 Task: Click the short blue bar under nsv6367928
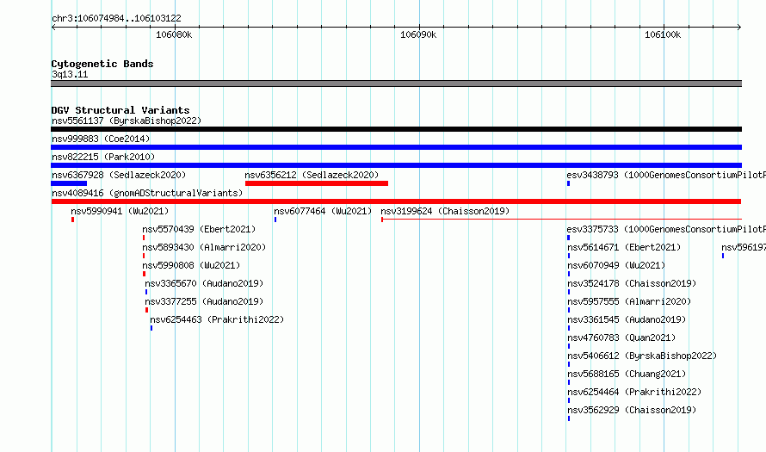[x=69, y=183]
